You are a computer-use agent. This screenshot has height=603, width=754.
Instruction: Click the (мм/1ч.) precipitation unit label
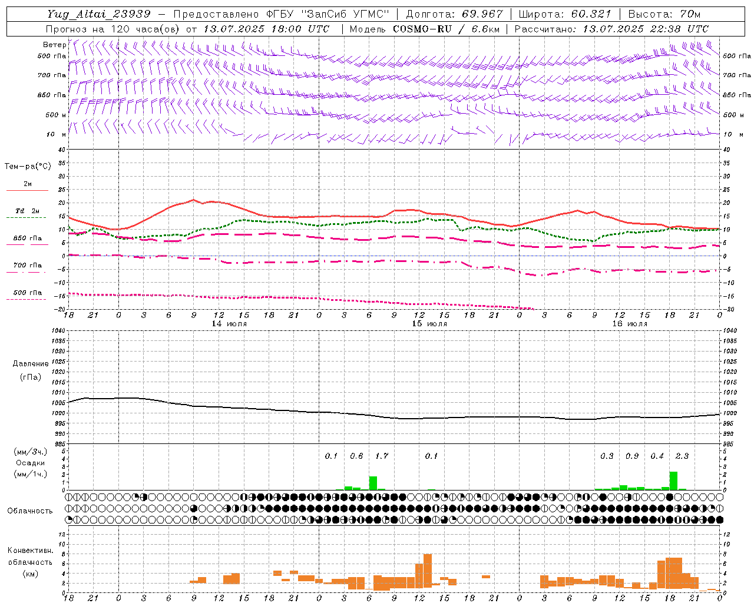click(x=31, y=475)
